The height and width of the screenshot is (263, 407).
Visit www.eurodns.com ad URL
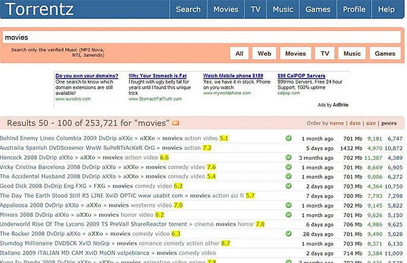[x=73, y=99]
